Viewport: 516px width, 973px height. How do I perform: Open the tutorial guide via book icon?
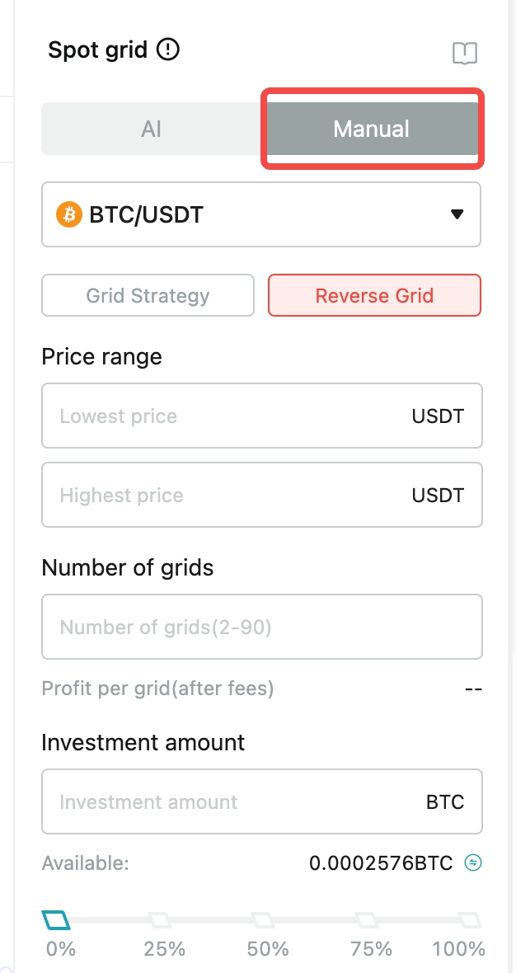[464, 54]
